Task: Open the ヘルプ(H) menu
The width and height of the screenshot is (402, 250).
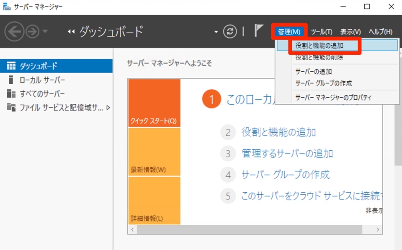Action: click(x=381, y=32)
